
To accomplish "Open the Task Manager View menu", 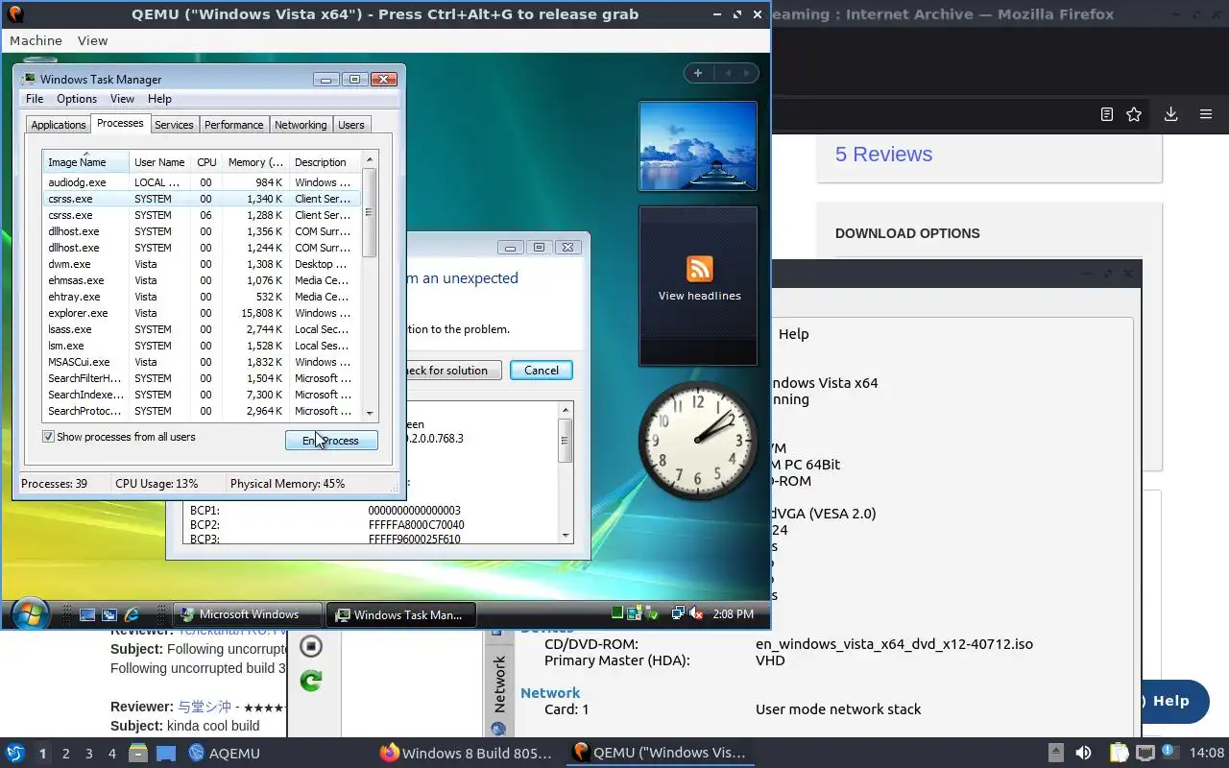I will (122, 99).
